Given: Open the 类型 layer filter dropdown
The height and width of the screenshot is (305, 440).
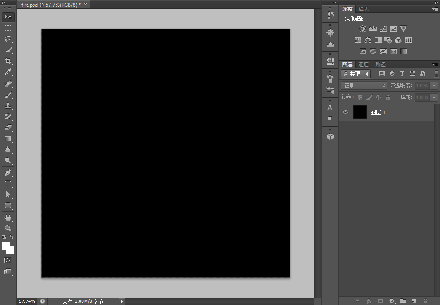Looking at the screenshot, I should point(356,74).
